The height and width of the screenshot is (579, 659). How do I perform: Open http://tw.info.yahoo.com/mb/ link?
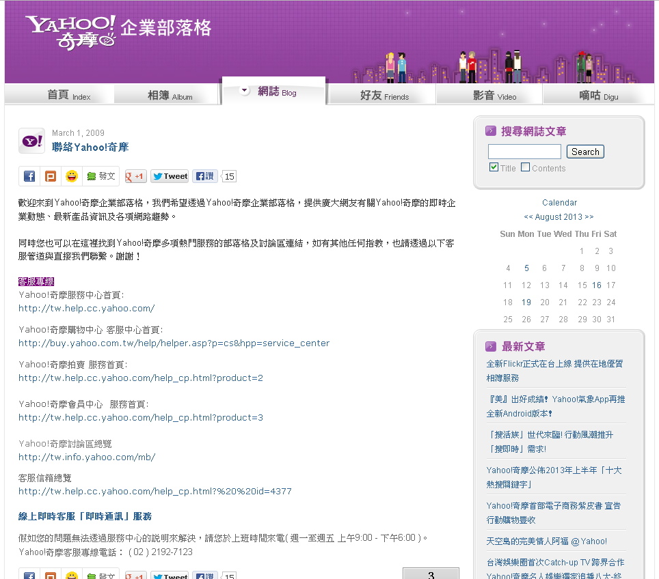pos(87,457)
